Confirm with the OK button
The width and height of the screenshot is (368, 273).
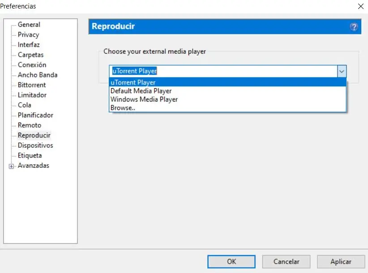[231, 261]
